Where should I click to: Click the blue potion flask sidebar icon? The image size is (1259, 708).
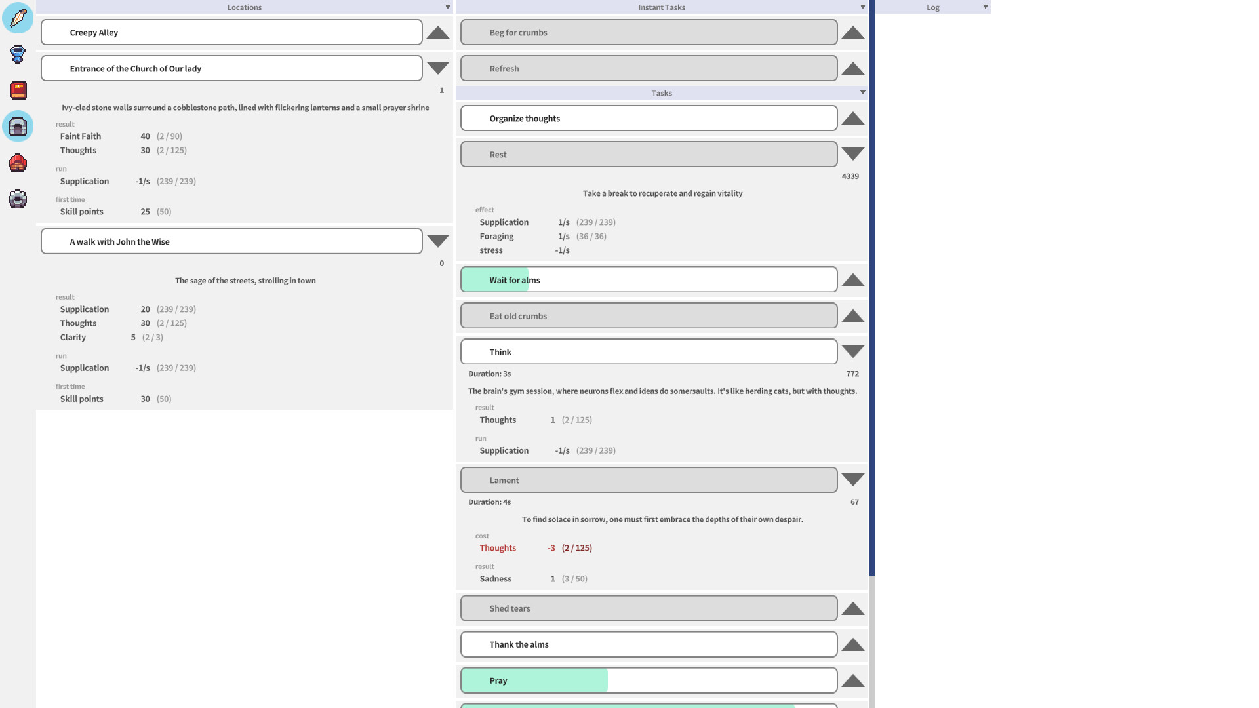point(18,55)
